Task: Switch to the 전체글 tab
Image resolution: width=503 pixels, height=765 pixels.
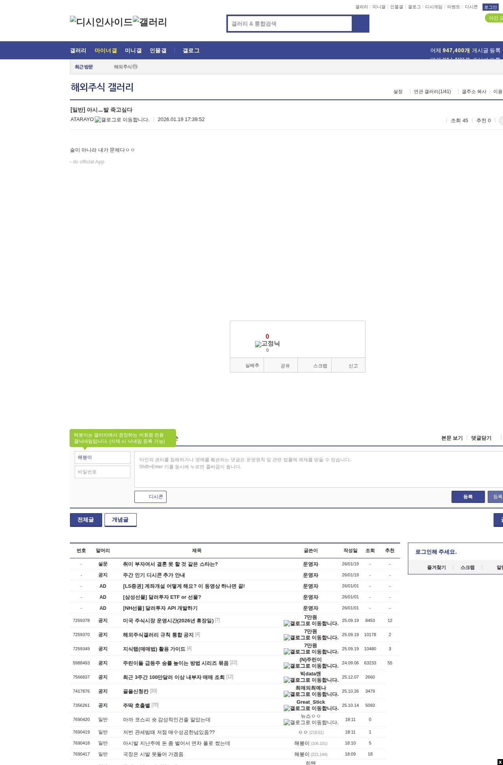Action: 86,519
